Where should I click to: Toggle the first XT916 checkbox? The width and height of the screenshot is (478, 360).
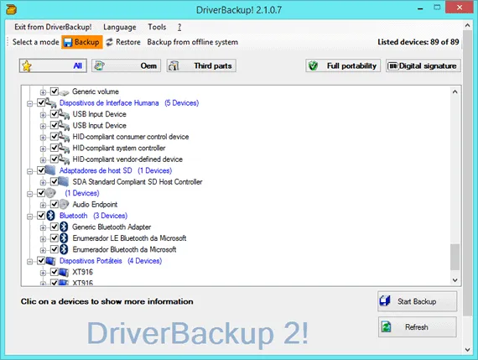click(55, 272)
